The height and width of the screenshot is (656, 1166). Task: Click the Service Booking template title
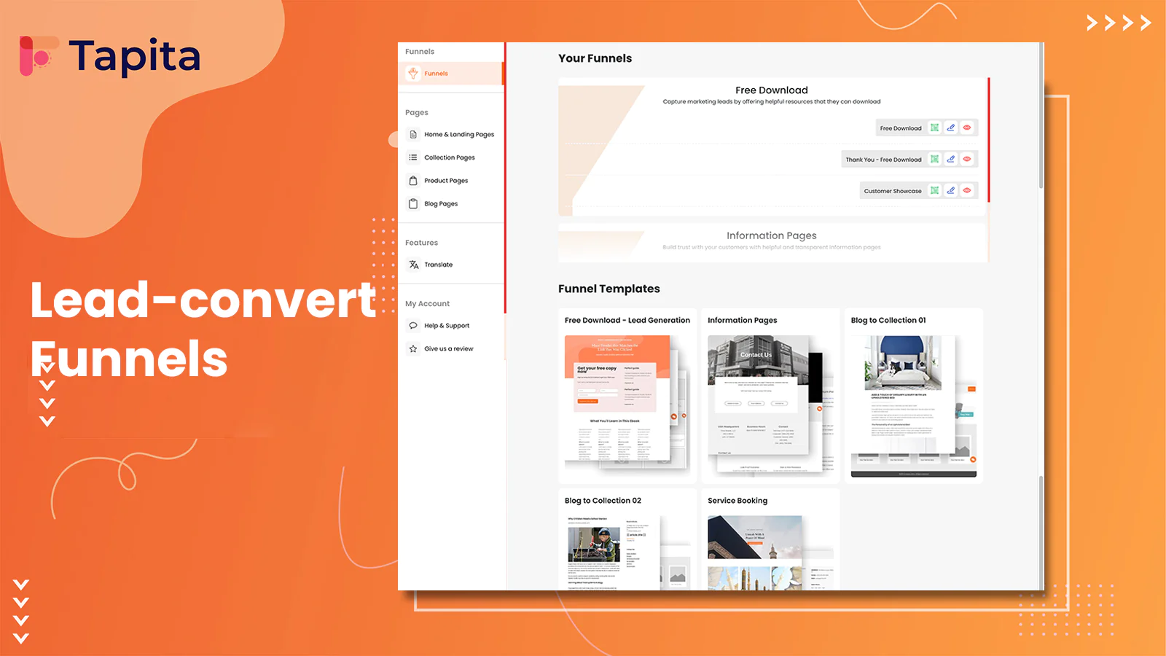coord(737,501)
